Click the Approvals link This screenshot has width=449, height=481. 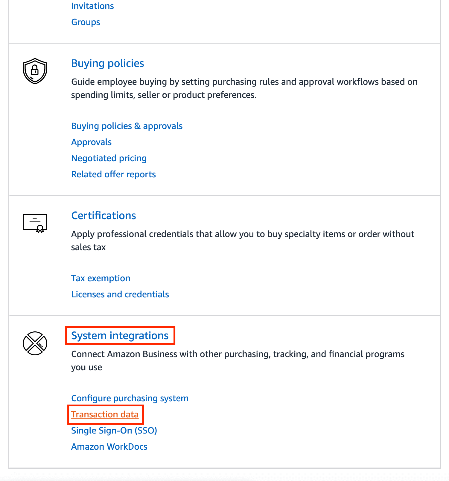pos(91,142)
